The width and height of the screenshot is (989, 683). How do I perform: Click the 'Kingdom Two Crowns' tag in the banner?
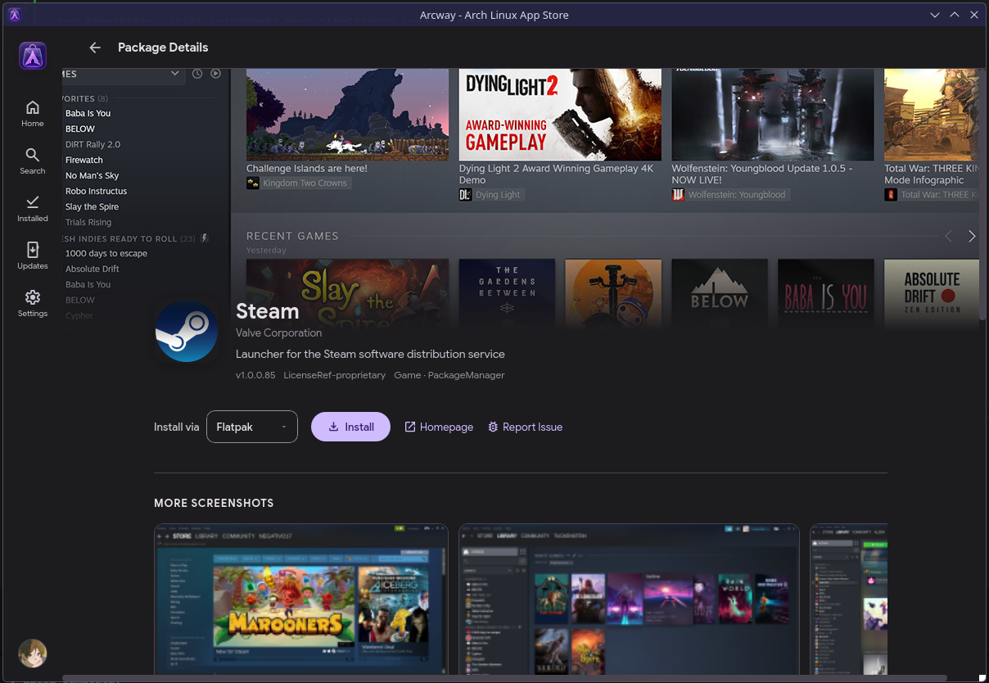tap(298, 183)
